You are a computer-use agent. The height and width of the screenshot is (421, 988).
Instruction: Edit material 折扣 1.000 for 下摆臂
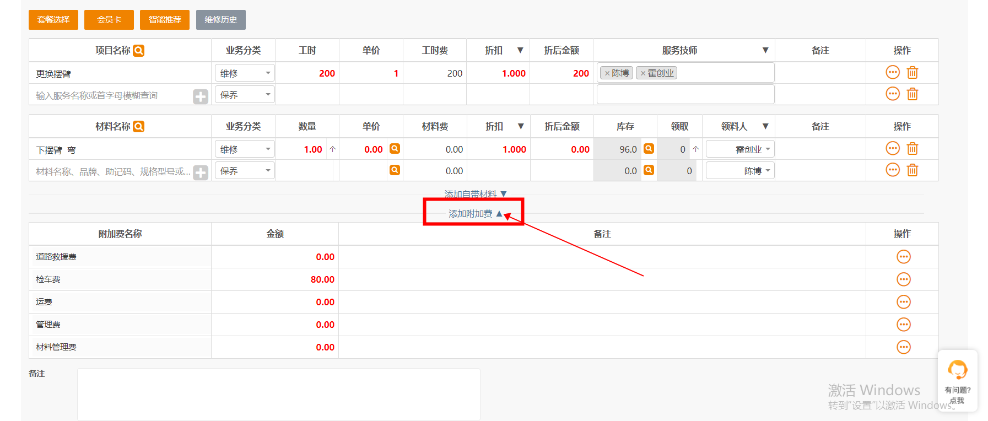499,149
